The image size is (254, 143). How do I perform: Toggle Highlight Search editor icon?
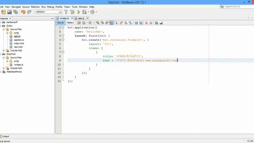(111, 23)
